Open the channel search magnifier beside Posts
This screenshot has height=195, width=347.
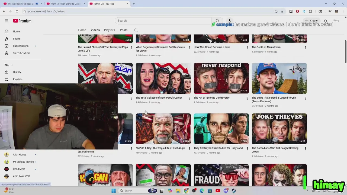click(x=136, y=30)
